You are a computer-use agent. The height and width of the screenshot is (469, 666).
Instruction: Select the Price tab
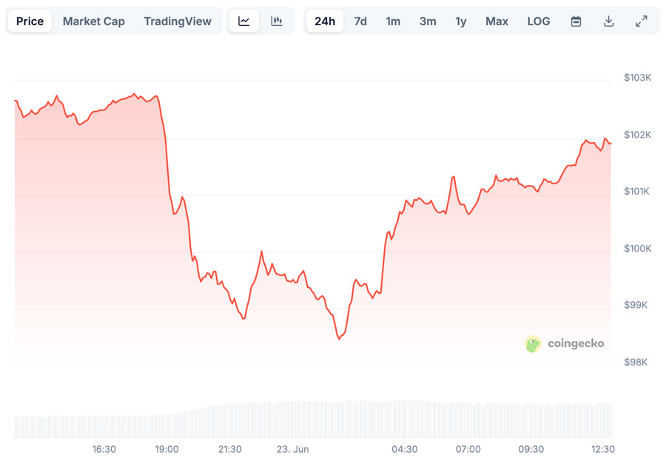pos(30,21)
